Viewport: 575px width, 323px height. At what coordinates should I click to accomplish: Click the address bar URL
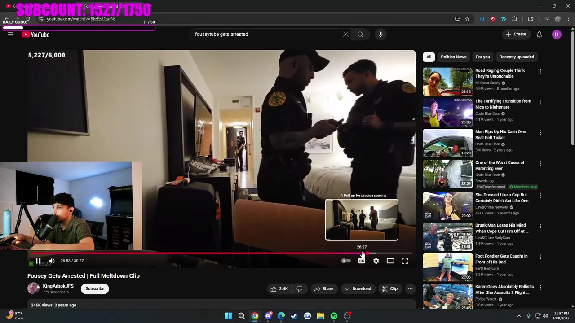81,19
